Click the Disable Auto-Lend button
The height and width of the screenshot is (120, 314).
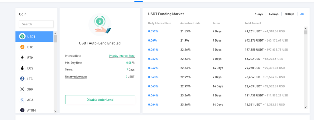(x=100, y=100)
